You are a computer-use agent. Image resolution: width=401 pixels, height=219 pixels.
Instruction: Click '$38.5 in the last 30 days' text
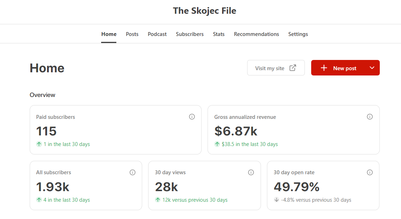pos(250,144)
